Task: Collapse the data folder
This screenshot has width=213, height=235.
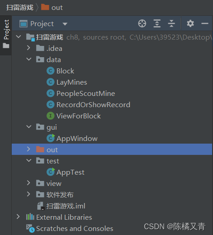Action: 29,59
